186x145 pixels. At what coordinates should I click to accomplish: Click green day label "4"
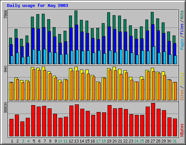click(28, 141)
